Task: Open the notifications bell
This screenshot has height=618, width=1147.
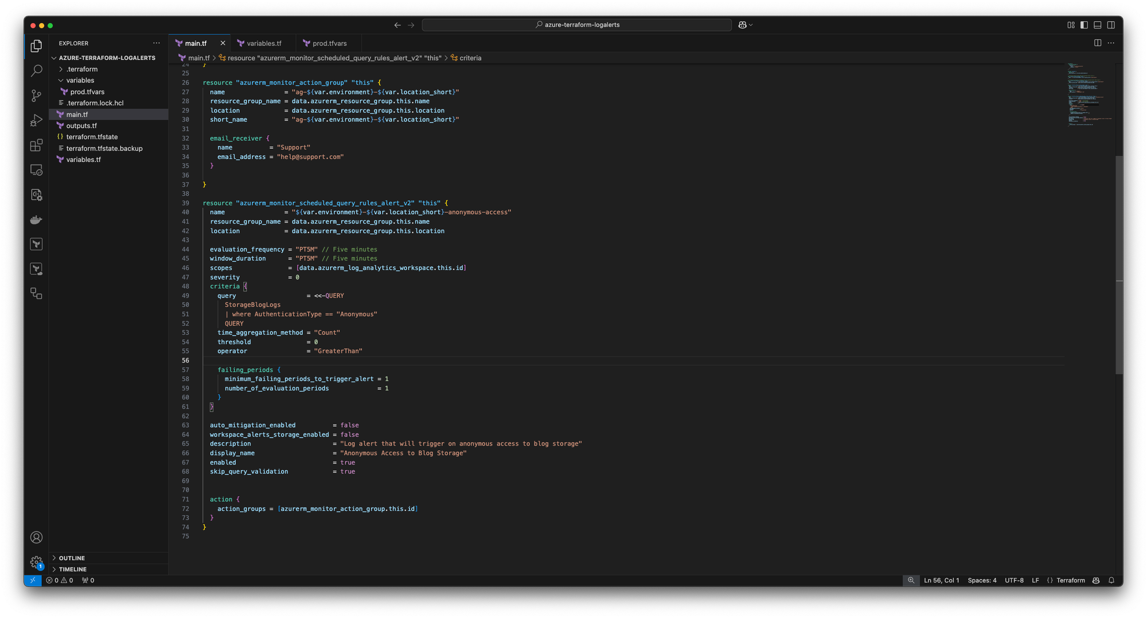Action: [1111, 580]
